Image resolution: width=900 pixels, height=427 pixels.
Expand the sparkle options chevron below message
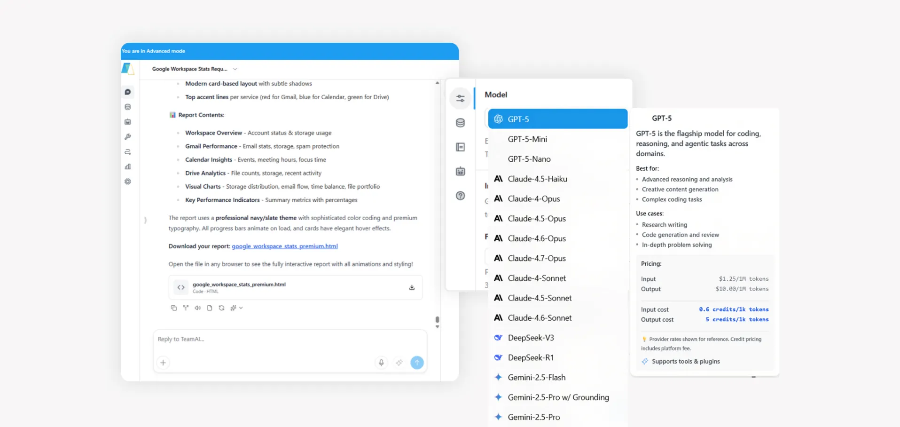click(x=241, y=308)
